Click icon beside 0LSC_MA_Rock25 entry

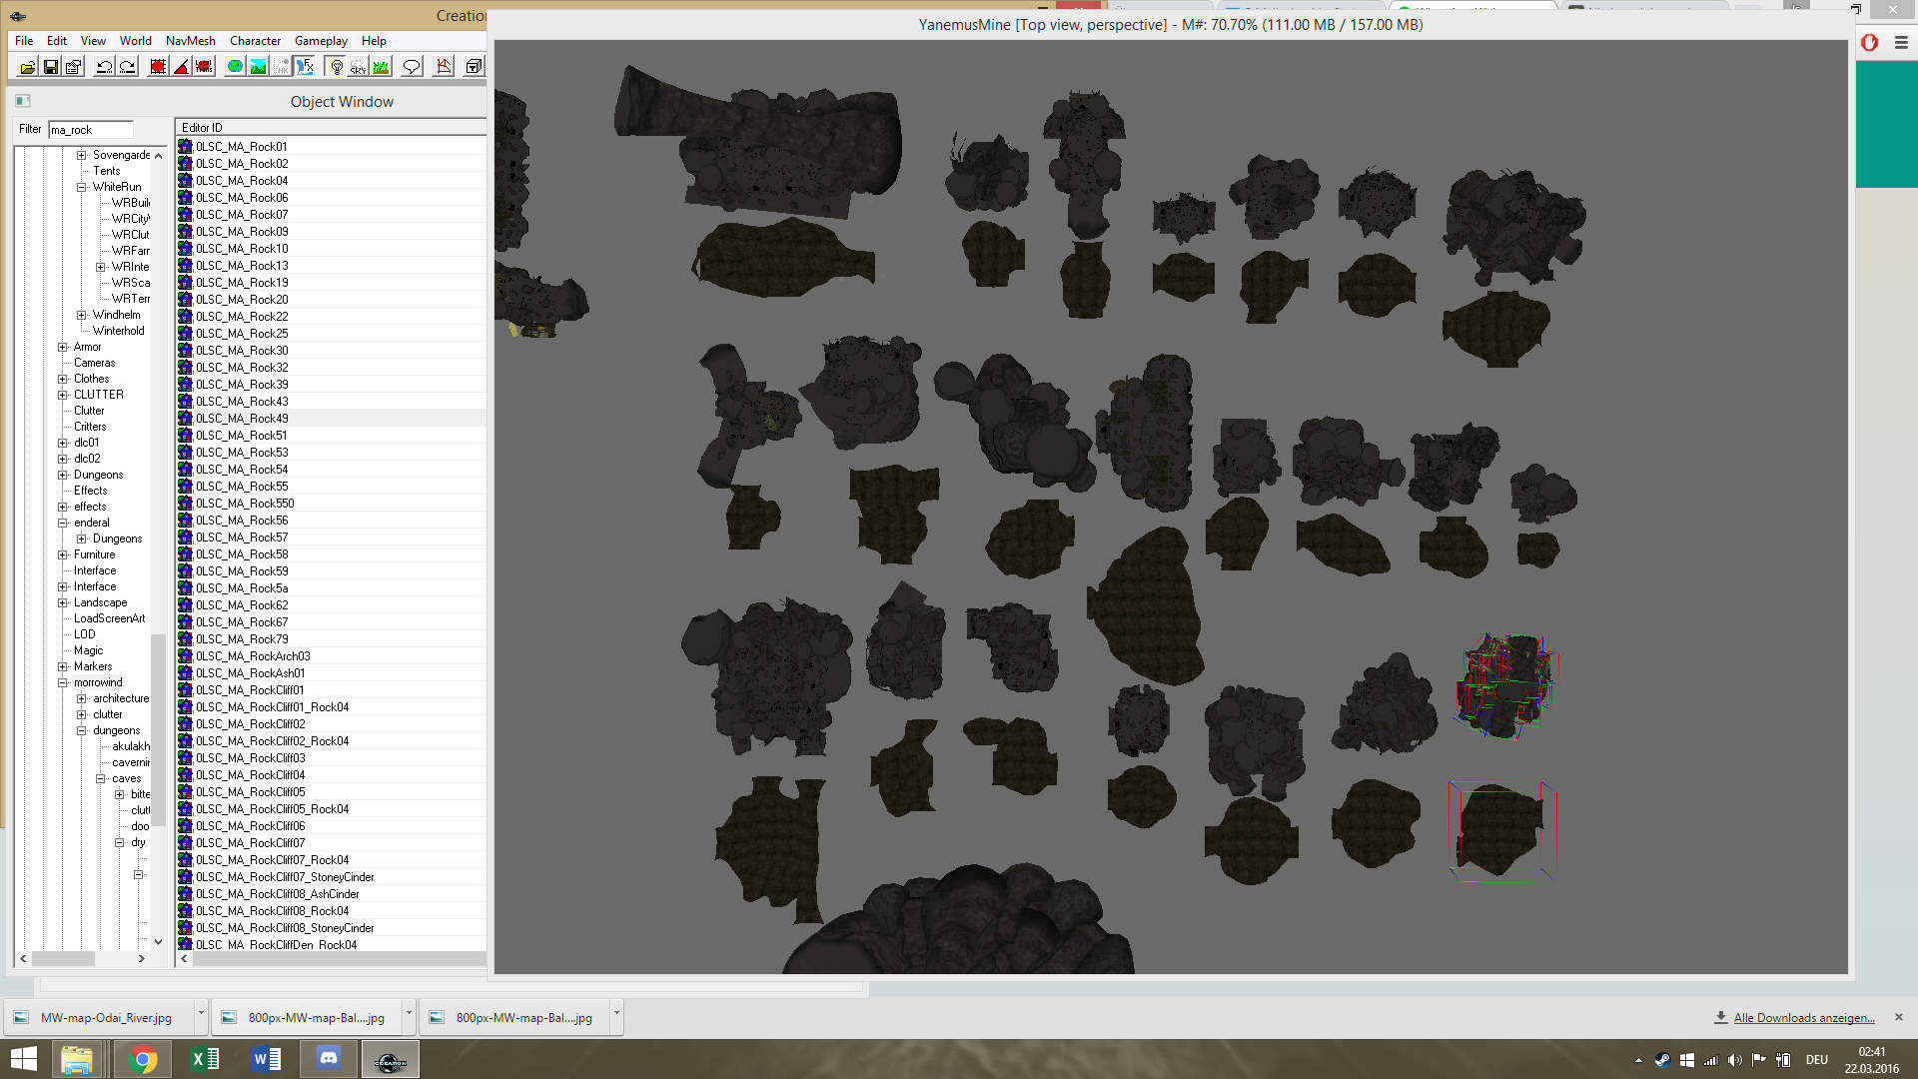coord(185,334)
